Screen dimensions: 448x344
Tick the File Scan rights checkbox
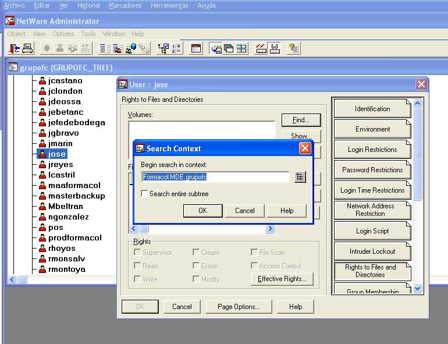(254, 252)
